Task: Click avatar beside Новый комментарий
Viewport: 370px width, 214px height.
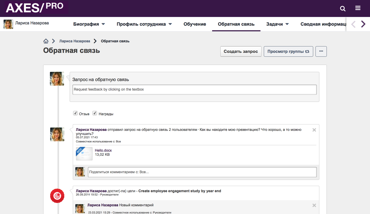Action: click(80, 209)
